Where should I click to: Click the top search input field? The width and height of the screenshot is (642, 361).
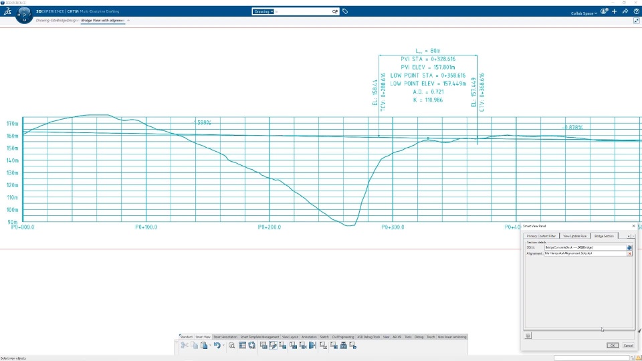[303, 11]
